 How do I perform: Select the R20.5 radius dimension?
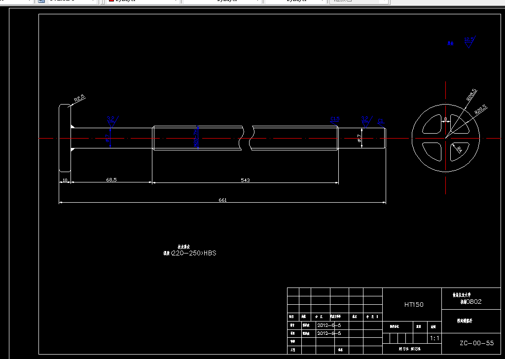coord(481,110)
